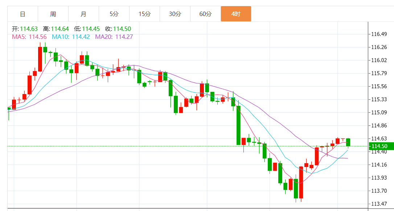Switch to 5分 interval tab
This screenshot has width=394, height=211.
click(114, 14)
